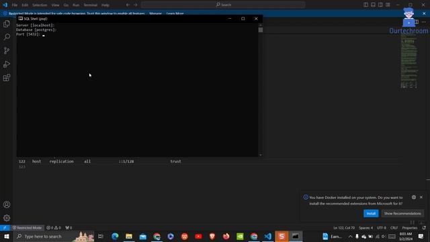
Task: Open editor More Actions ellipsis
Action: point(424,22)
